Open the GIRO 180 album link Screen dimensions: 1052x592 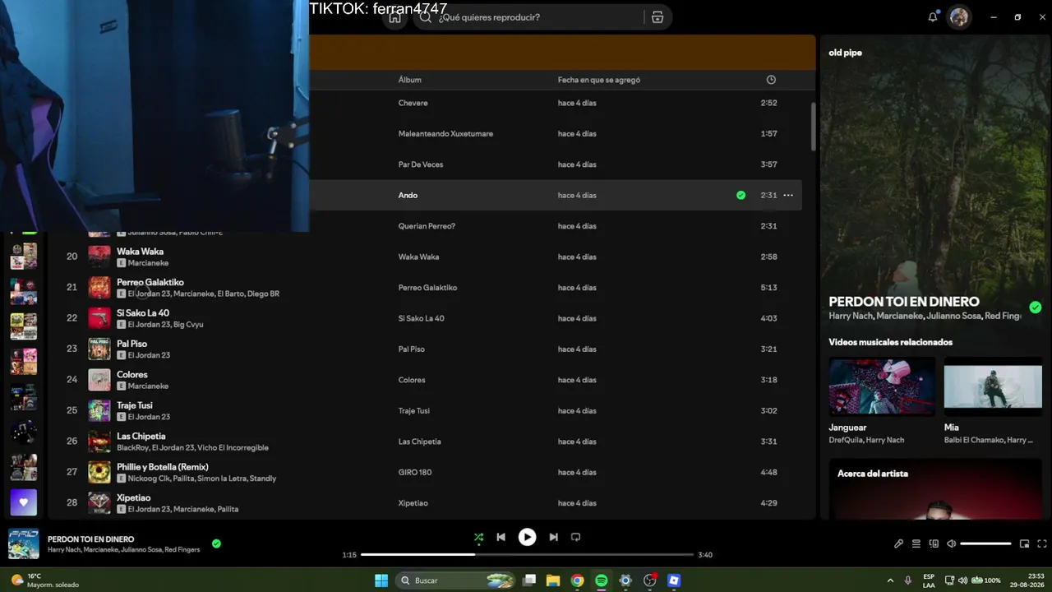[415, 472]
